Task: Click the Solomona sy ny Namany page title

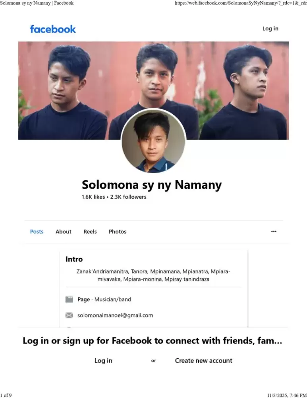Action: [x=152, y=185]
